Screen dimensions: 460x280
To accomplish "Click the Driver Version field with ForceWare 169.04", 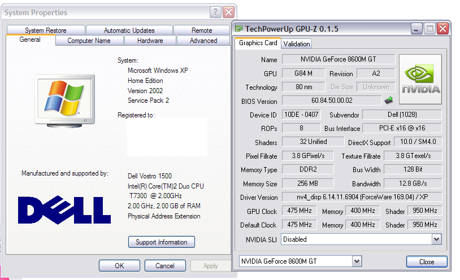I will 362,196.
